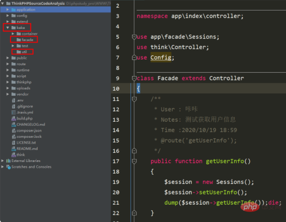
Task: Click the util folder icon
Action: (19, 52)
